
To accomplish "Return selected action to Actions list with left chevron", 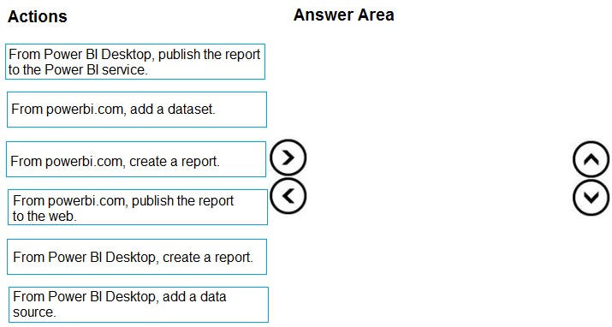I will coord(288,196).
